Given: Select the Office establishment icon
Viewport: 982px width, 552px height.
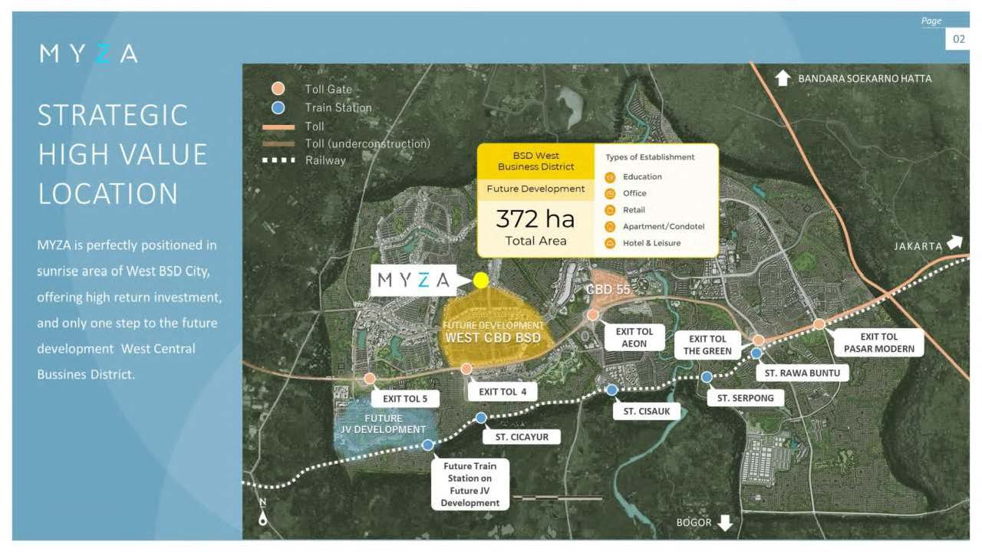Looking at the screenshot, I should (x=611, y=193).
